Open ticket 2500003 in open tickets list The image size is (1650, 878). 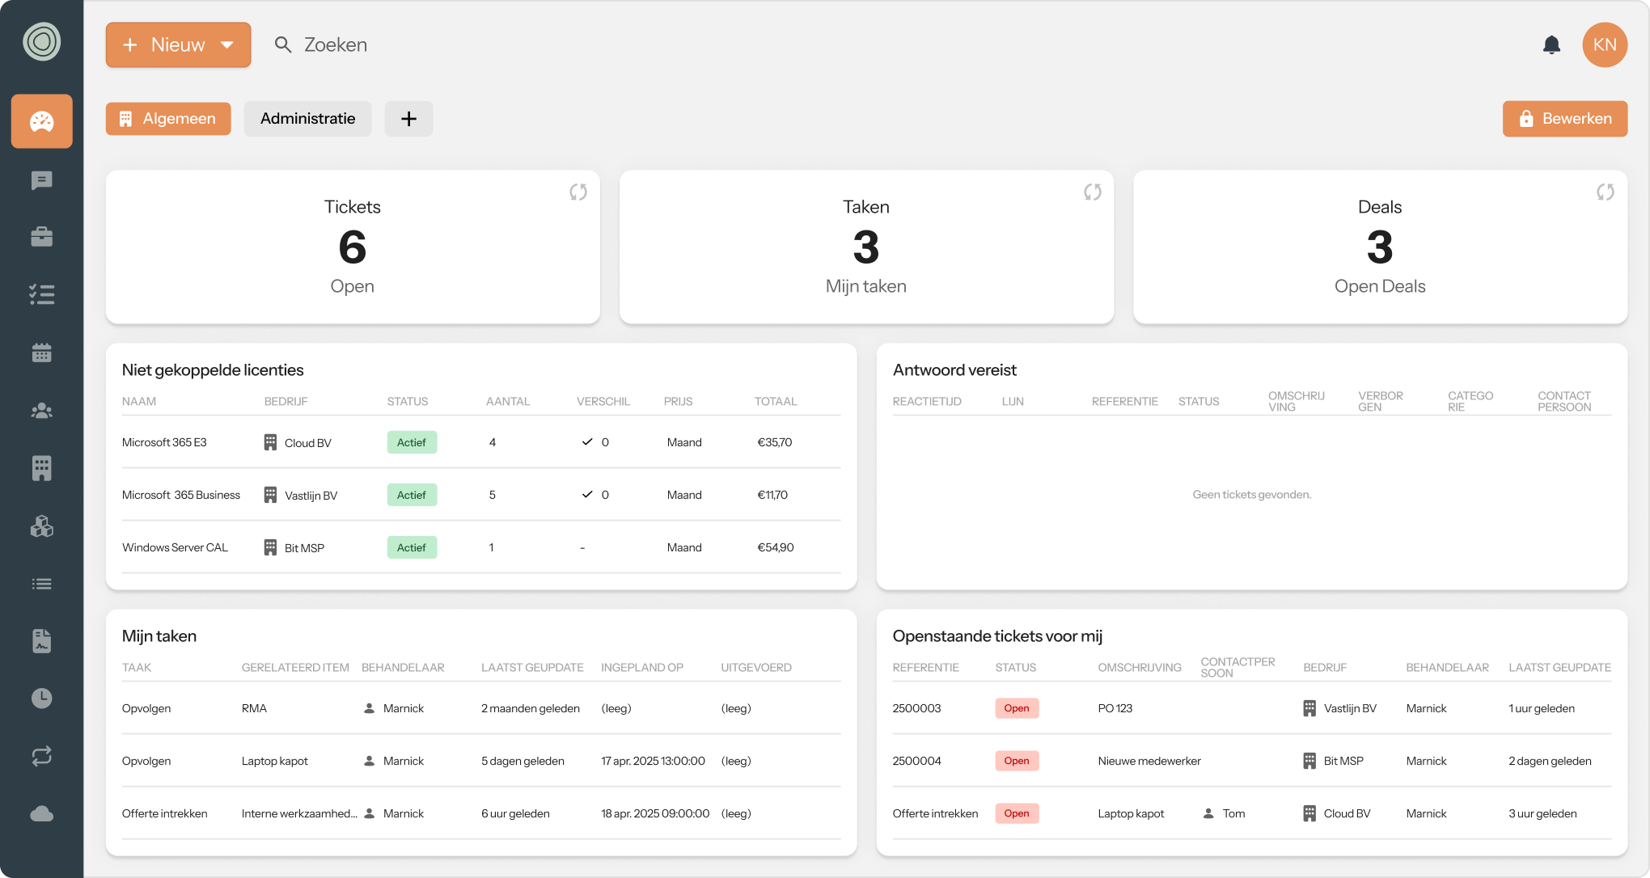coord(916,708)
